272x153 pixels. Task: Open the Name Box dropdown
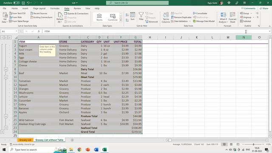coord(16,31)
